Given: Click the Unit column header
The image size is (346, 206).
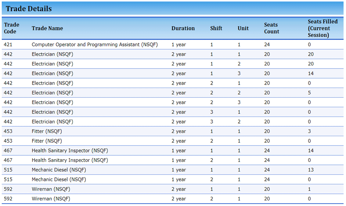Looking at the screenshot, I should (x=243, y=28).
